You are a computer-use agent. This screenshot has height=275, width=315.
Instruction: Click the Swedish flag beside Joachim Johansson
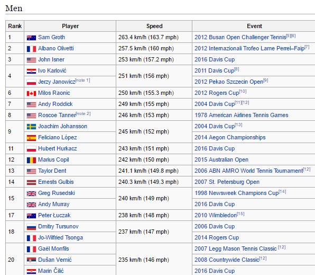pyautogui.click(x=31, y=127)
